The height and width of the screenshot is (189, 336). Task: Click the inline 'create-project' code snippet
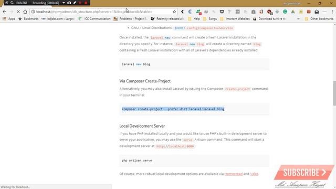[237, 89]
